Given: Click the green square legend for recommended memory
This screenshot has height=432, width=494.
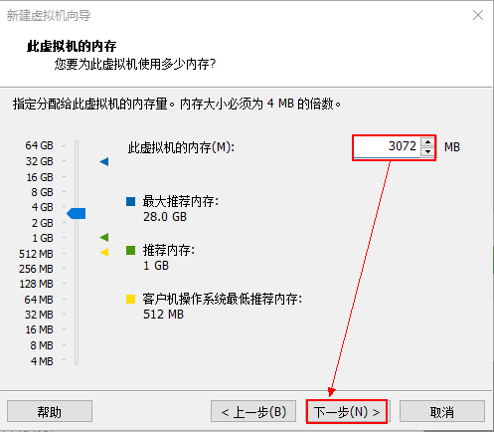Looking at the screenshot, I should click(x=130, y=250).
